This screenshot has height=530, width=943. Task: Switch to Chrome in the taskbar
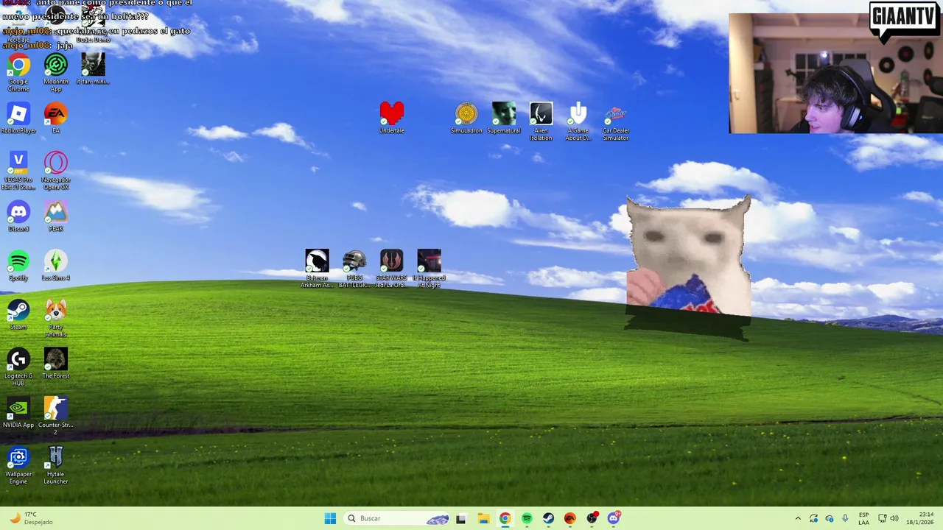505,518
